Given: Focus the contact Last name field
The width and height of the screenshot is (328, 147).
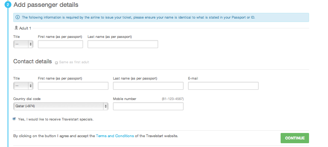Looking at the screenshot, I should 148,86.
